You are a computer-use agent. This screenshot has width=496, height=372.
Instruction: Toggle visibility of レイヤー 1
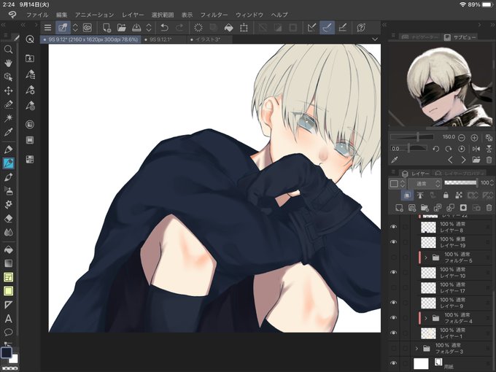[393, 333]
